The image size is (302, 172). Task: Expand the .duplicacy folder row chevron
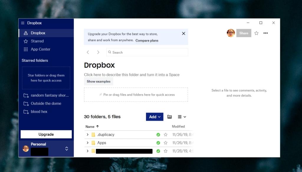[87, 134]
